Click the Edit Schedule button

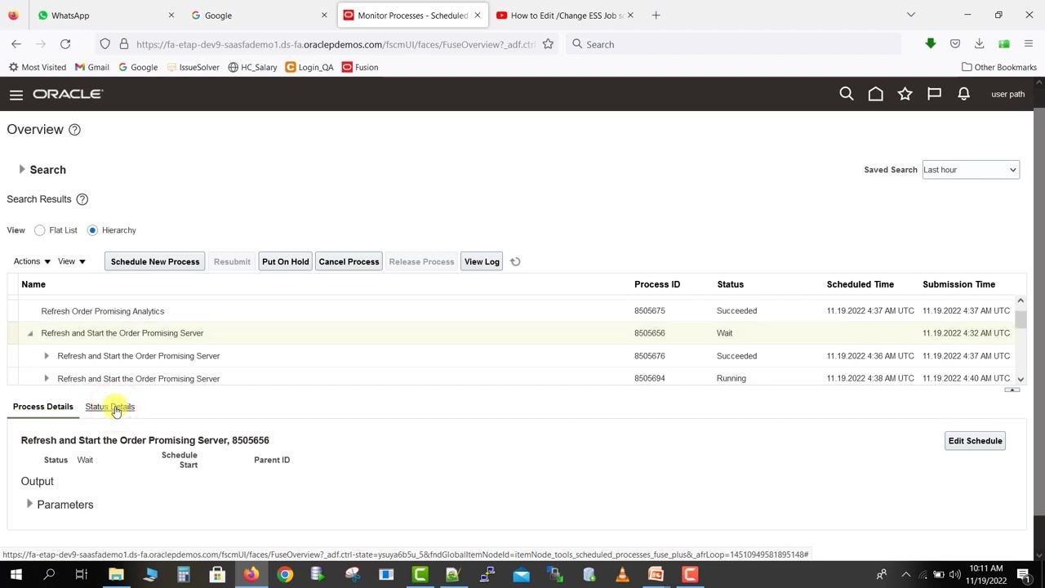pyautogui.click(x=975, y=441)
